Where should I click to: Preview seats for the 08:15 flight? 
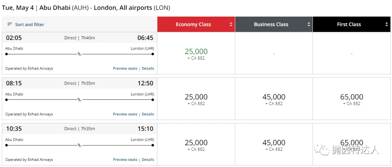click(x=125, y=114)
